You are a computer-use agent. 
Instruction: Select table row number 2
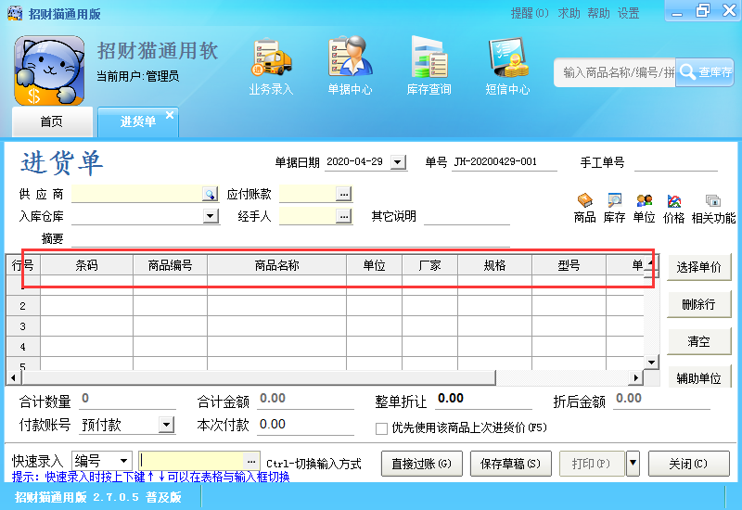[x=22, y=306]
